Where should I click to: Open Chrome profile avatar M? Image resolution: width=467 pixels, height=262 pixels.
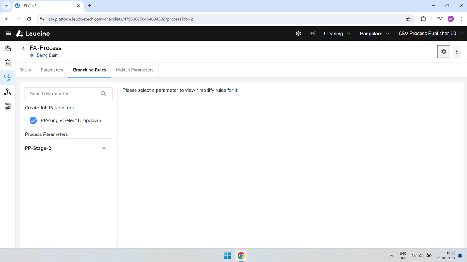point(451,19)
